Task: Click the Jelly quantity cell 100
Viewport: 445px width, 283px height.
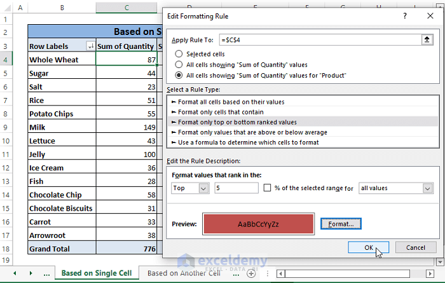Action: pyautogui.click(x=127, y=154)
